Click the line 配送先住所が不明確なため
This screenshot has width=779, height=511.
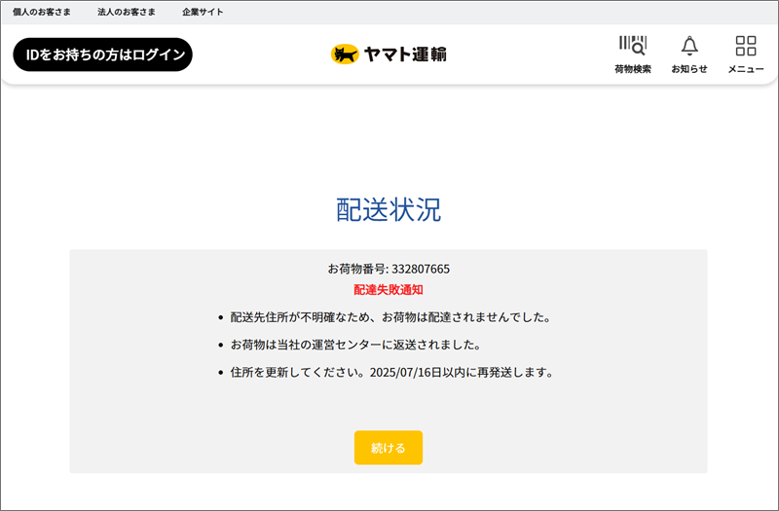point(390,317)
